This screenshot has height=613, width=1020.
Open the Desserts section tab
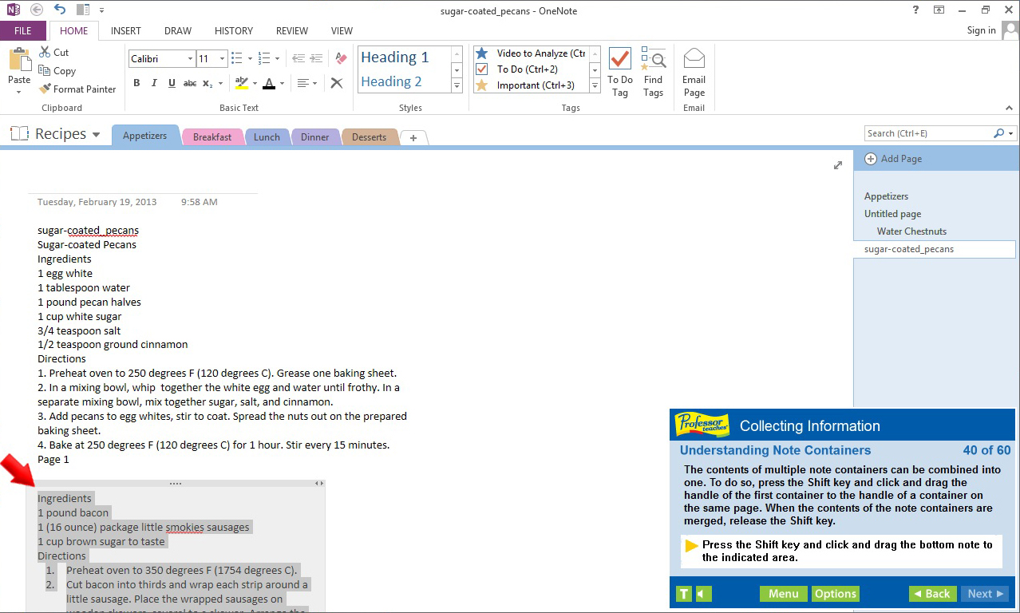369,136
